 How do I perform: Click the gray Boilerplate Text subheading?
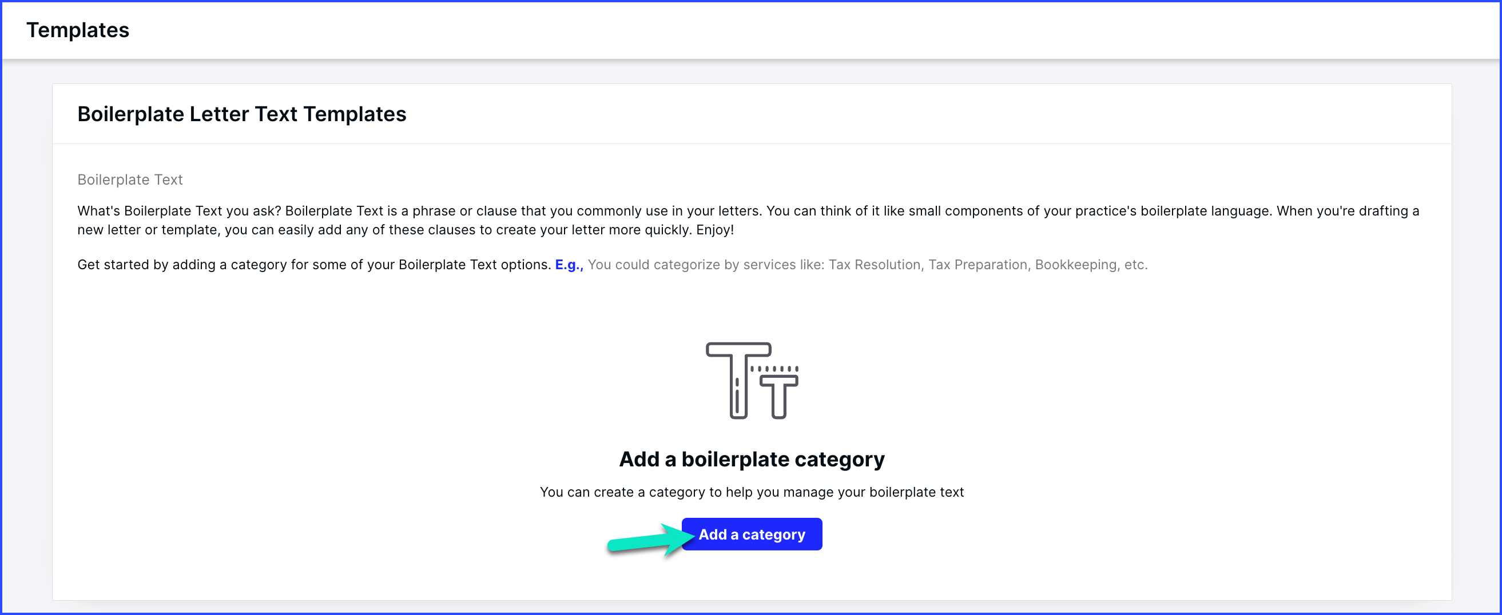(130, 179)
